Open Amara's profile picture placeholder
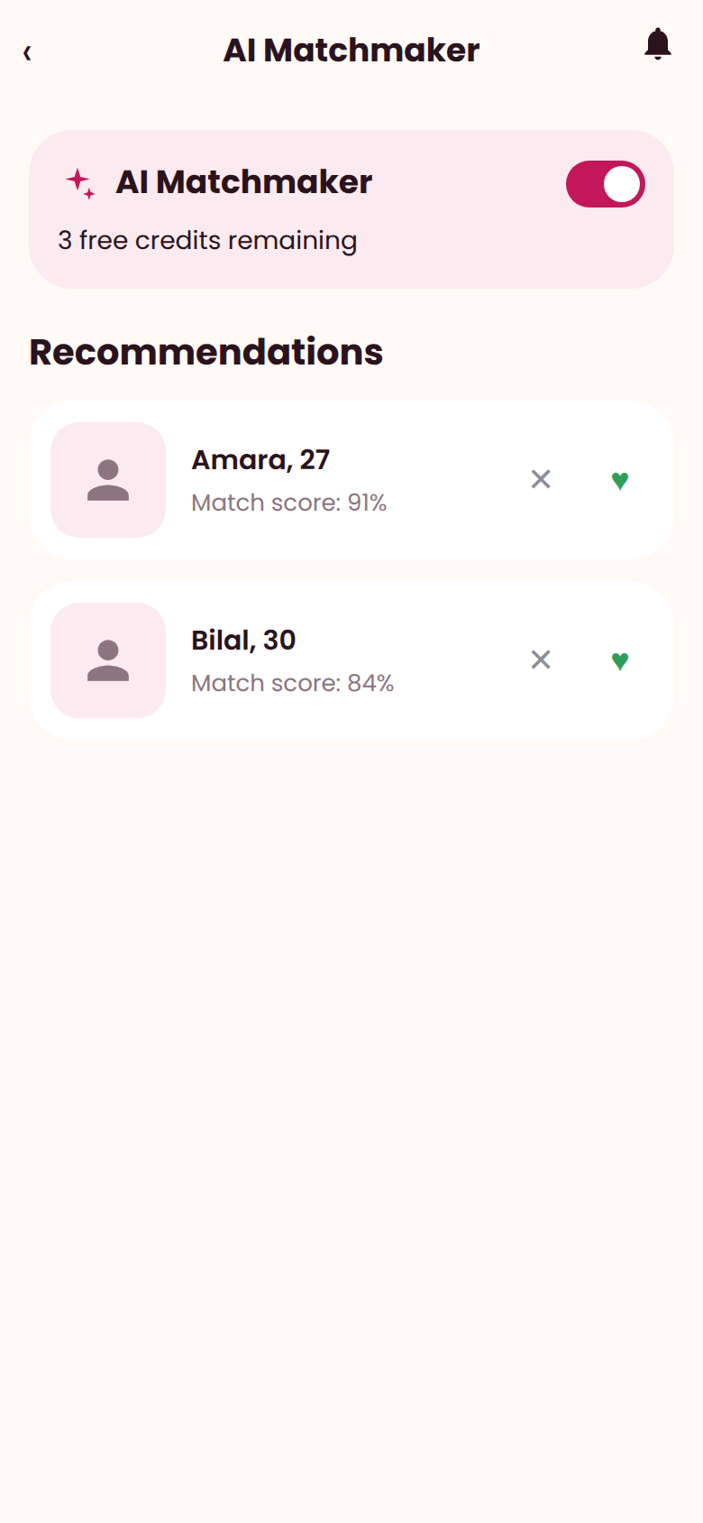Viewport: 703px width, 1523px height. [108, 480]
